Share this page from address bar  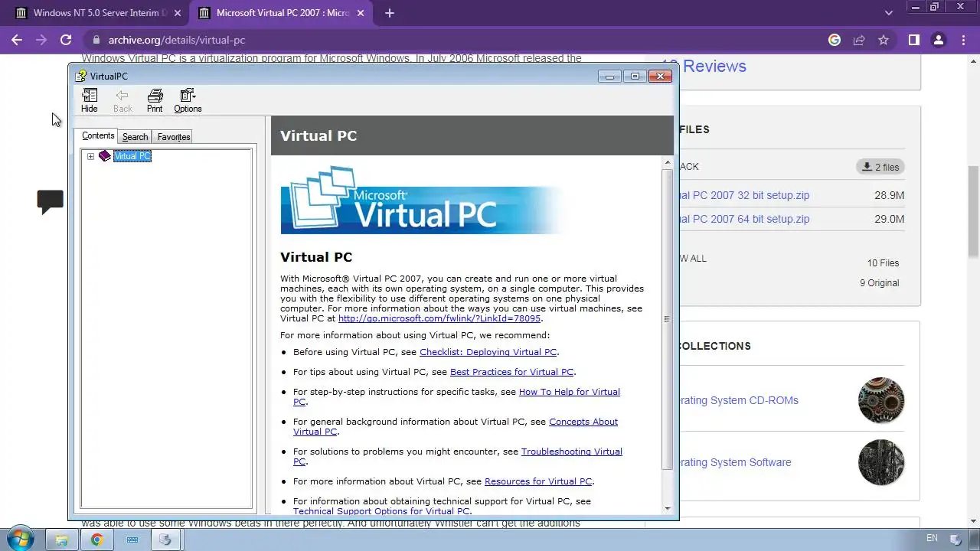[859, 40]
